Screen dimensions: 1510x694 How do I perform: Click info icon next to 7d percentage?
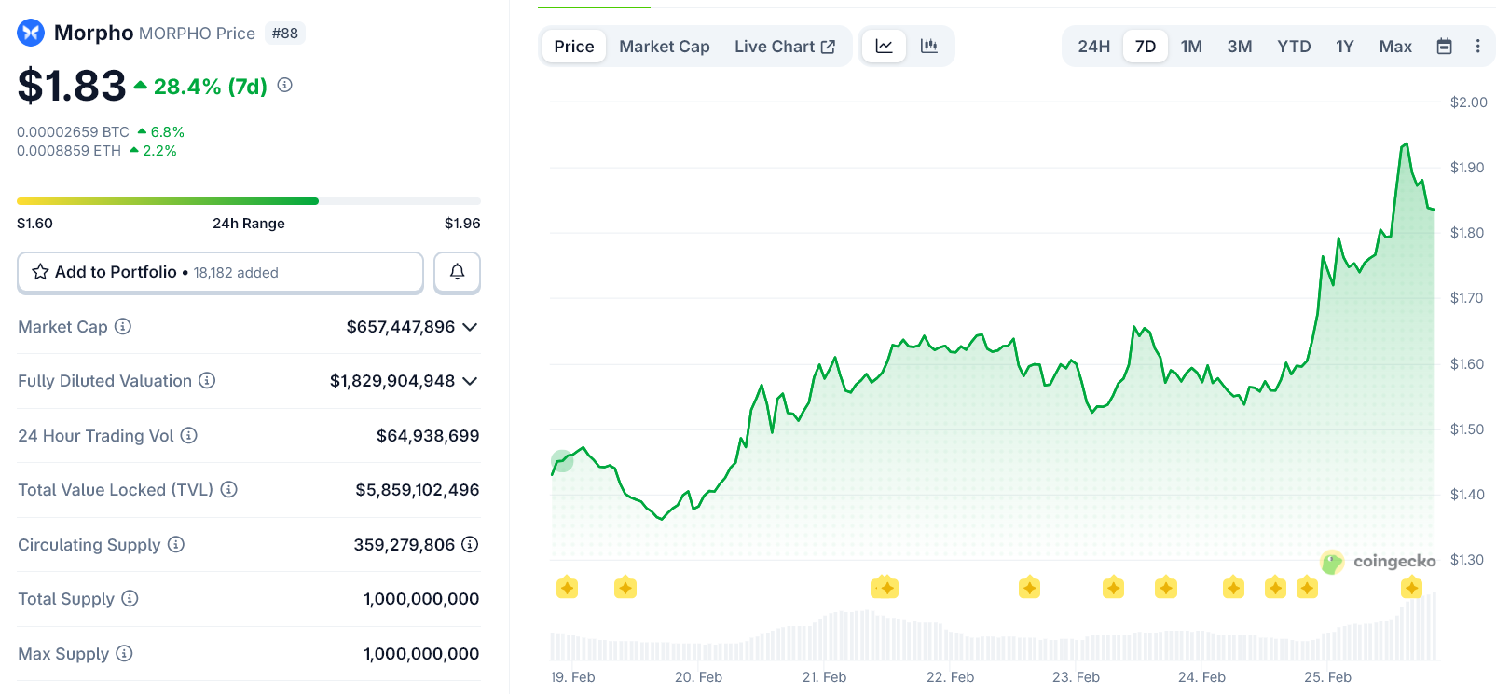click(x=285, y=85)
